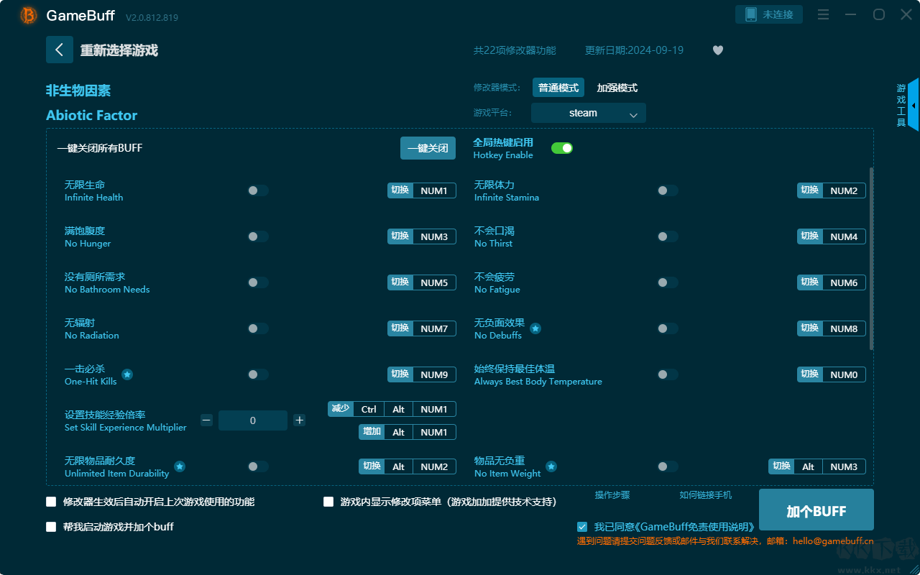Click the 重新选择游戏 title text

(x=119, y=50)
